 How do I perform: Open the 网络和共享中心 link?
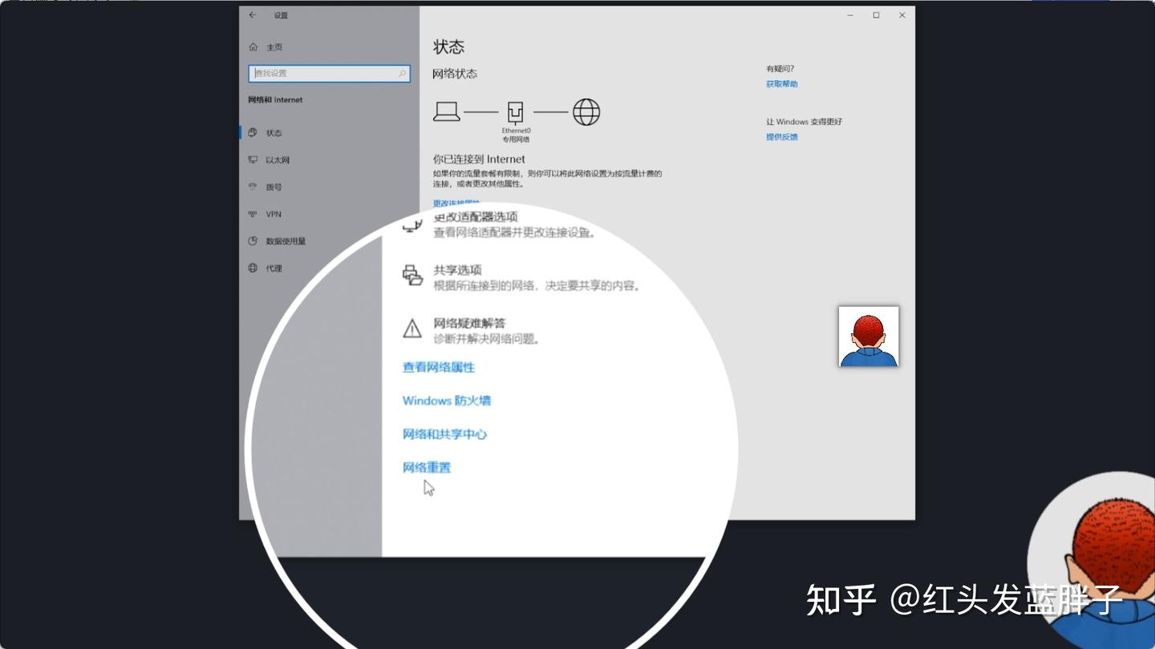point(444,434)
